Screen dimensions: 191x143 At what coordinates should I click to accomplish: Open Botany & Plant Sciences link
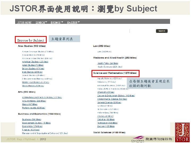pos(113,89)
